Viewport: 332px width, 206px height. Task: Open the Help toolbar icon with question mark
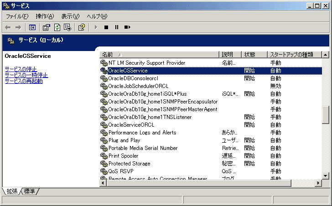pyautogui.click(x=82, y=27)
